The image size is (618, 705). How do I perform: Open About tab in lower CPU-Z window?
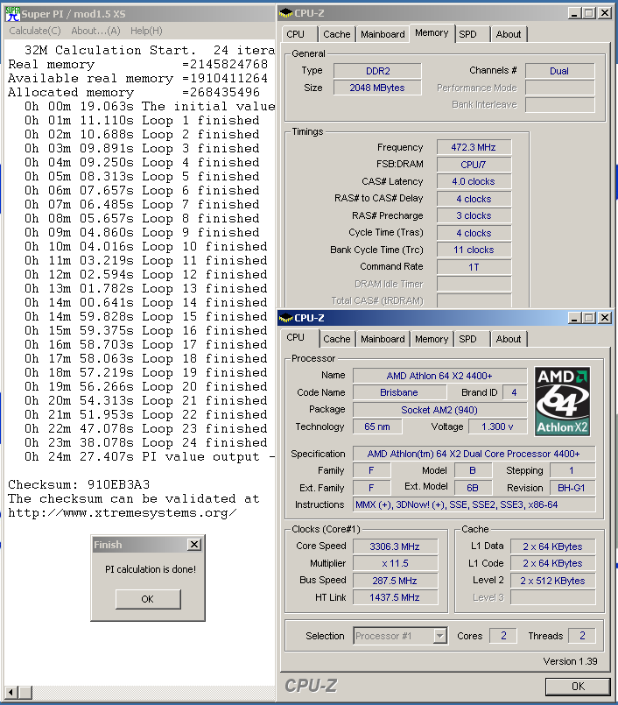tap(509, 340)
